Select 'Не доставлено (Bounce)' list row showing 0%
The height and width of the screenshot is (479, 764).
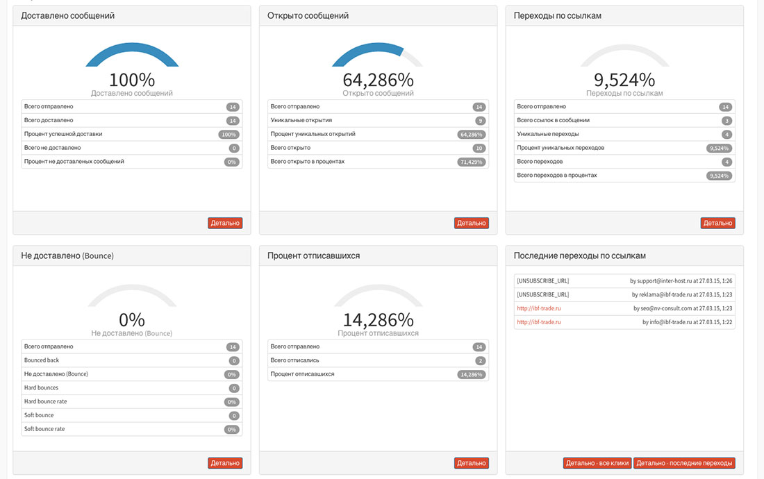[x=132, y=374]
